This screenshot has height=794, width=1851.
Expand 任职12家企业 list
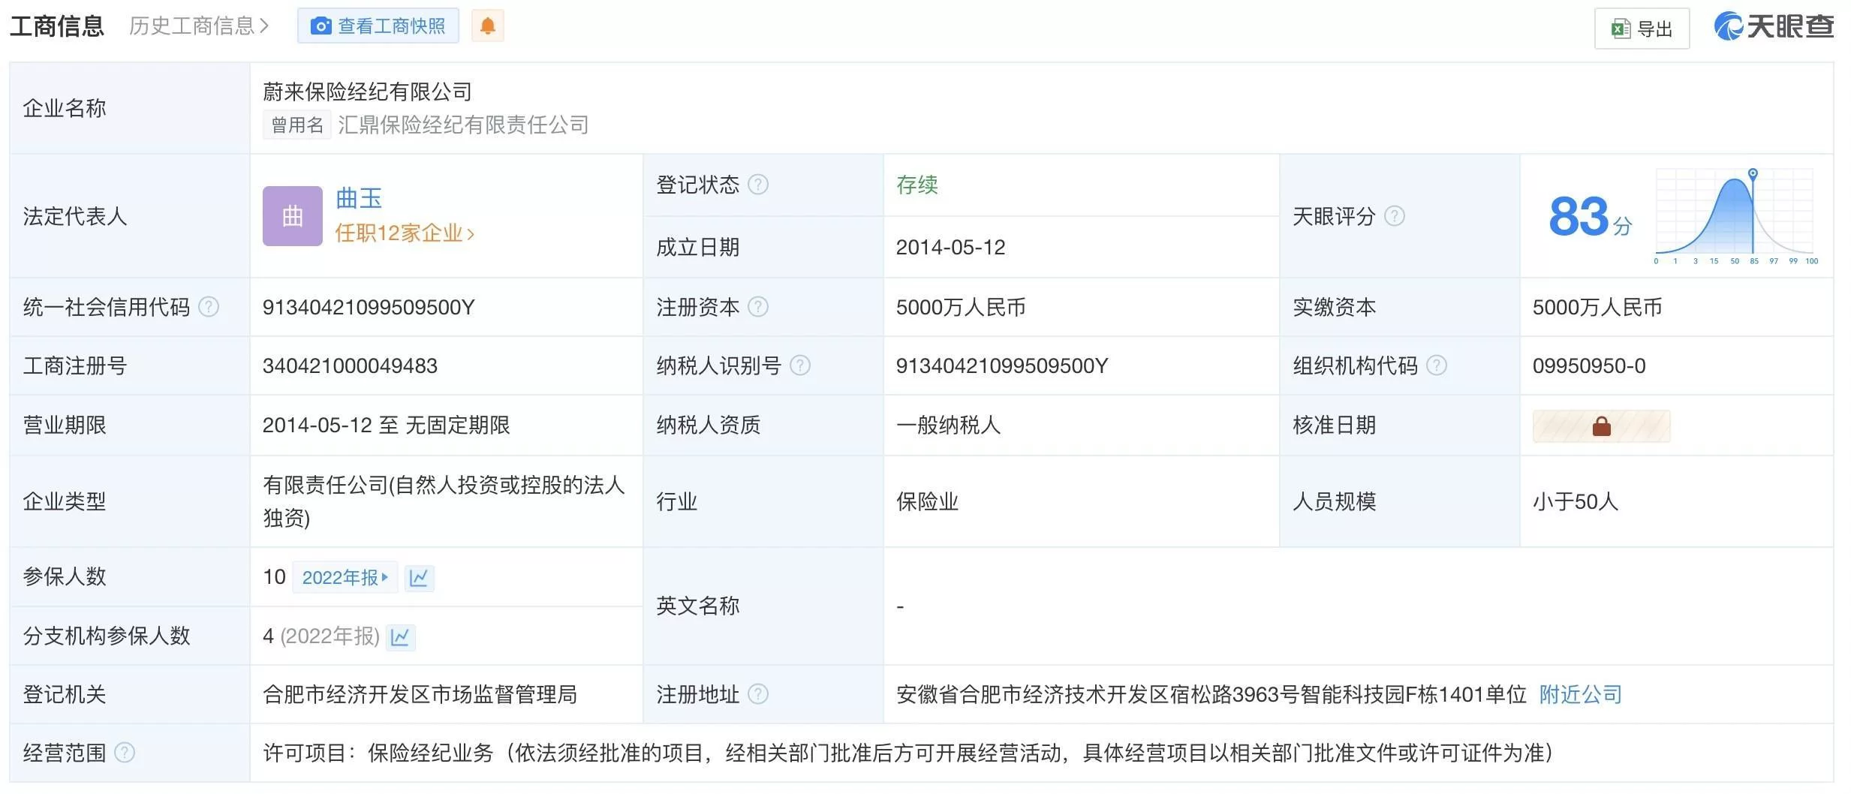(x=404, y=233)
